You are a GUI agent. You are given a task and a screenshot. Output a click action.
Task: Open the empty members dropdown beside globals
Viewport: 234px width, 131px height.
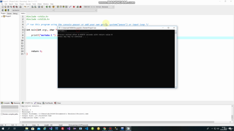[76, 10]
